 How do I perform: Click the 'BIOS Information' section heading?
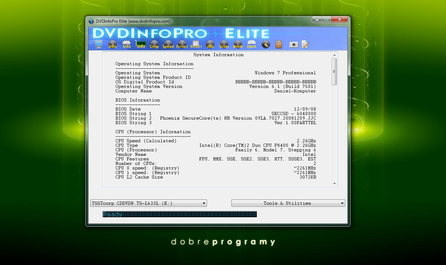138,100
